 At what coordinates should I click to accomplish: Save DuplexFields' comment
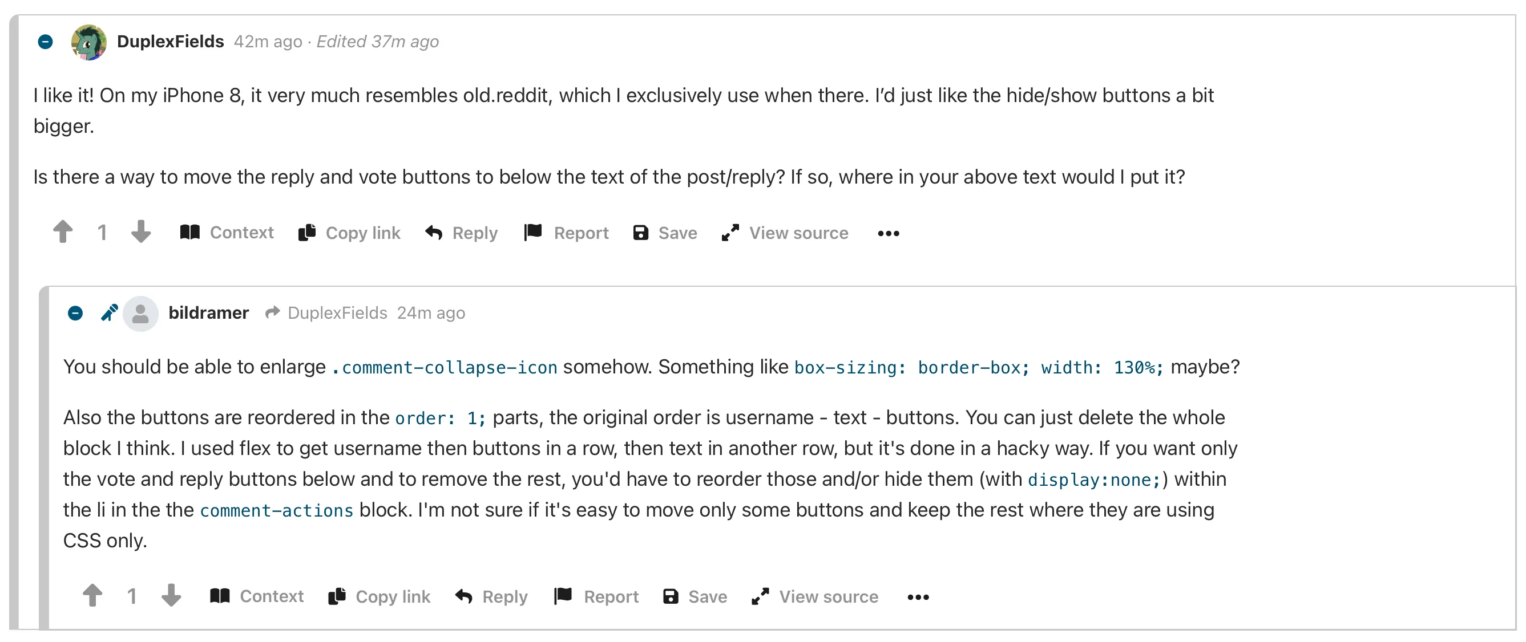point(665,233)
